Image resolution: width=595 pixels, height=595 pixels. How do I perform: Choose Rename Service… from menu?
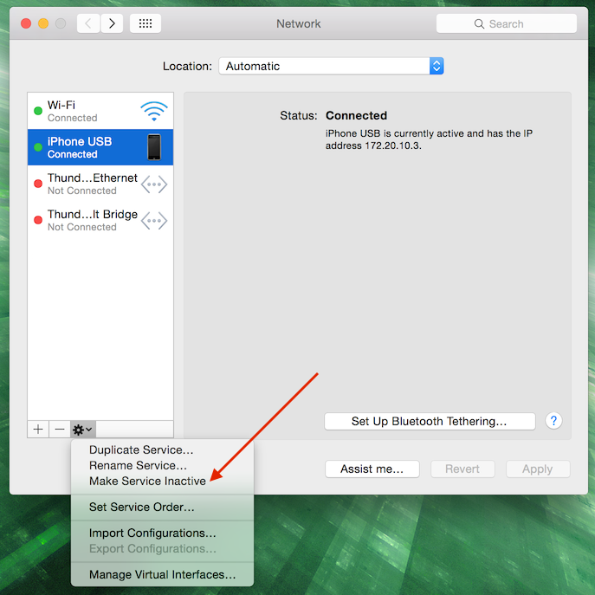pyautogui.click(x=162, y=465)
